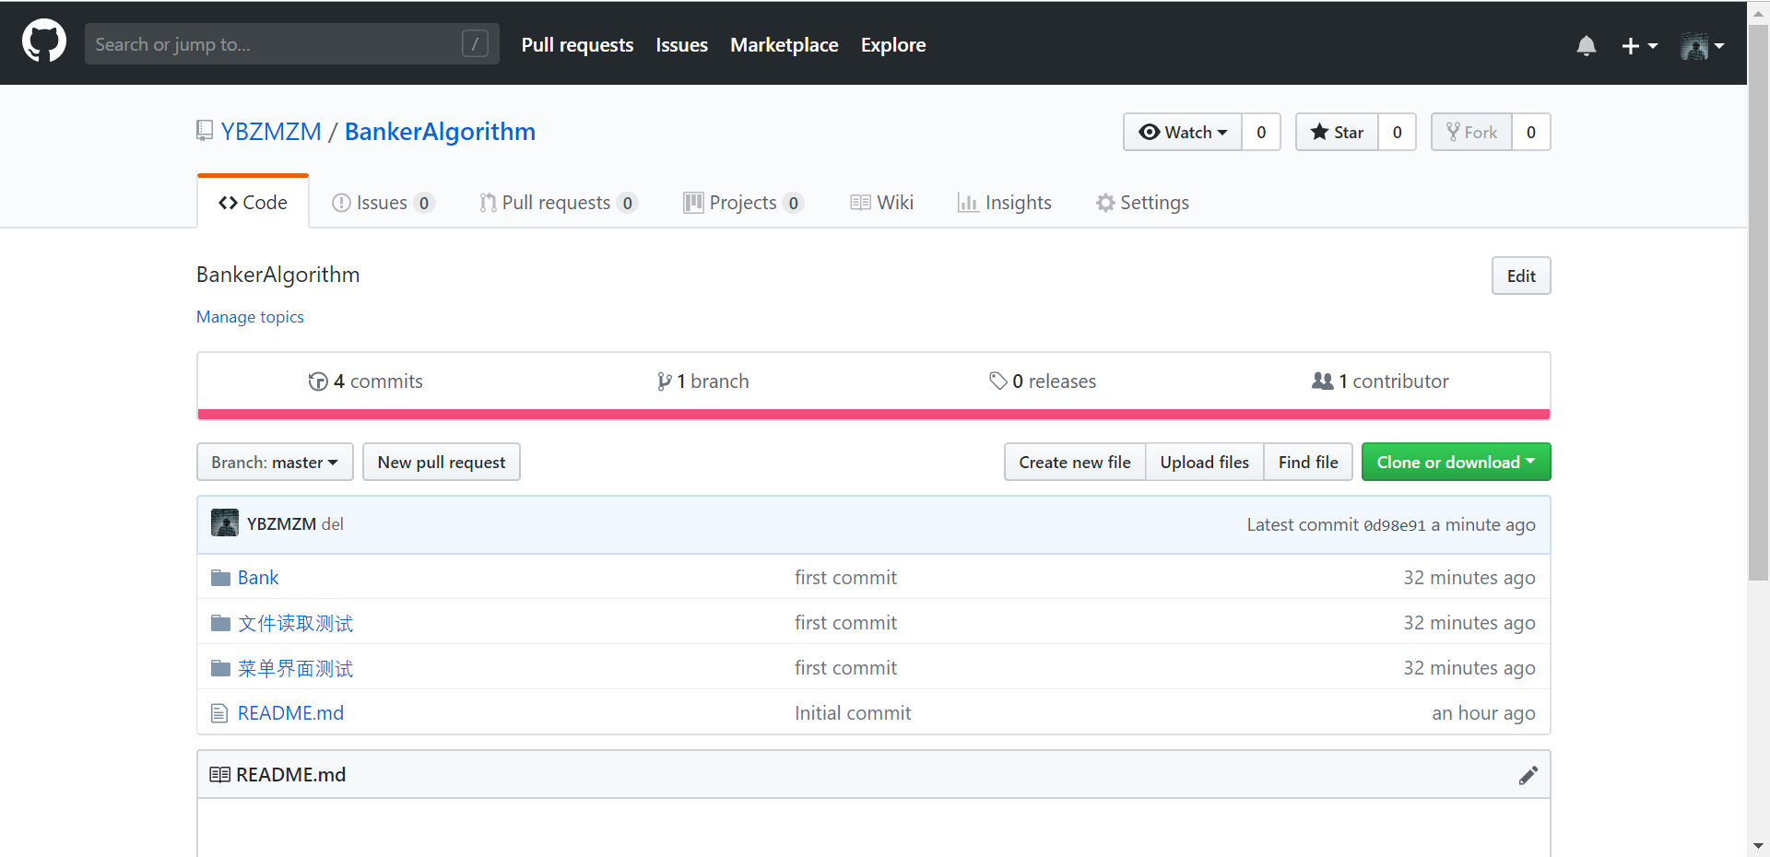This screenshot has height=857, width=1770.
Task: Open the Branch: master dropdown
Action: click(x=274, y=462)
